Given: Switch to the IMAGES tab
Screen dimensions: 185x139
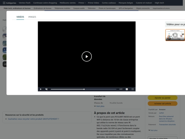Looking at the screenshot, I should [x=32, y=17].
